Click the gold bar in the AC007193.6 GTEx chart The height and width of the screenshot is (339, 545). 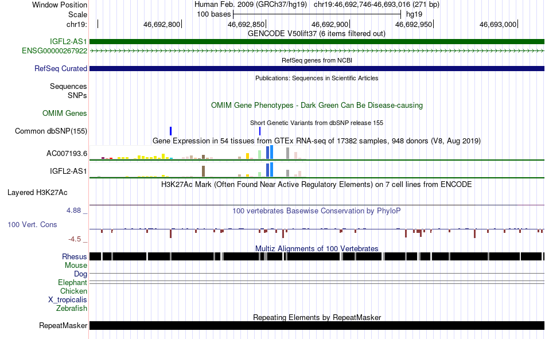247,156
